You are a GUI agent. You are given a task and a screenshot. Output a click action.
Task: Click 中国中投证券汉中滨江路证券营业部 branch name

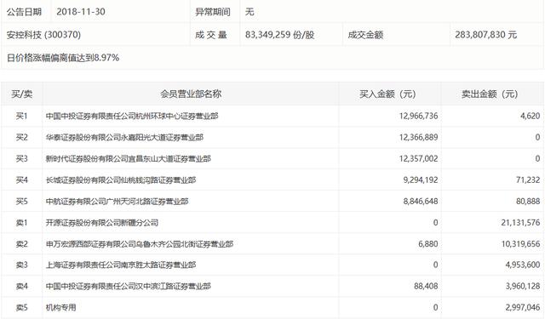point(129,287)
